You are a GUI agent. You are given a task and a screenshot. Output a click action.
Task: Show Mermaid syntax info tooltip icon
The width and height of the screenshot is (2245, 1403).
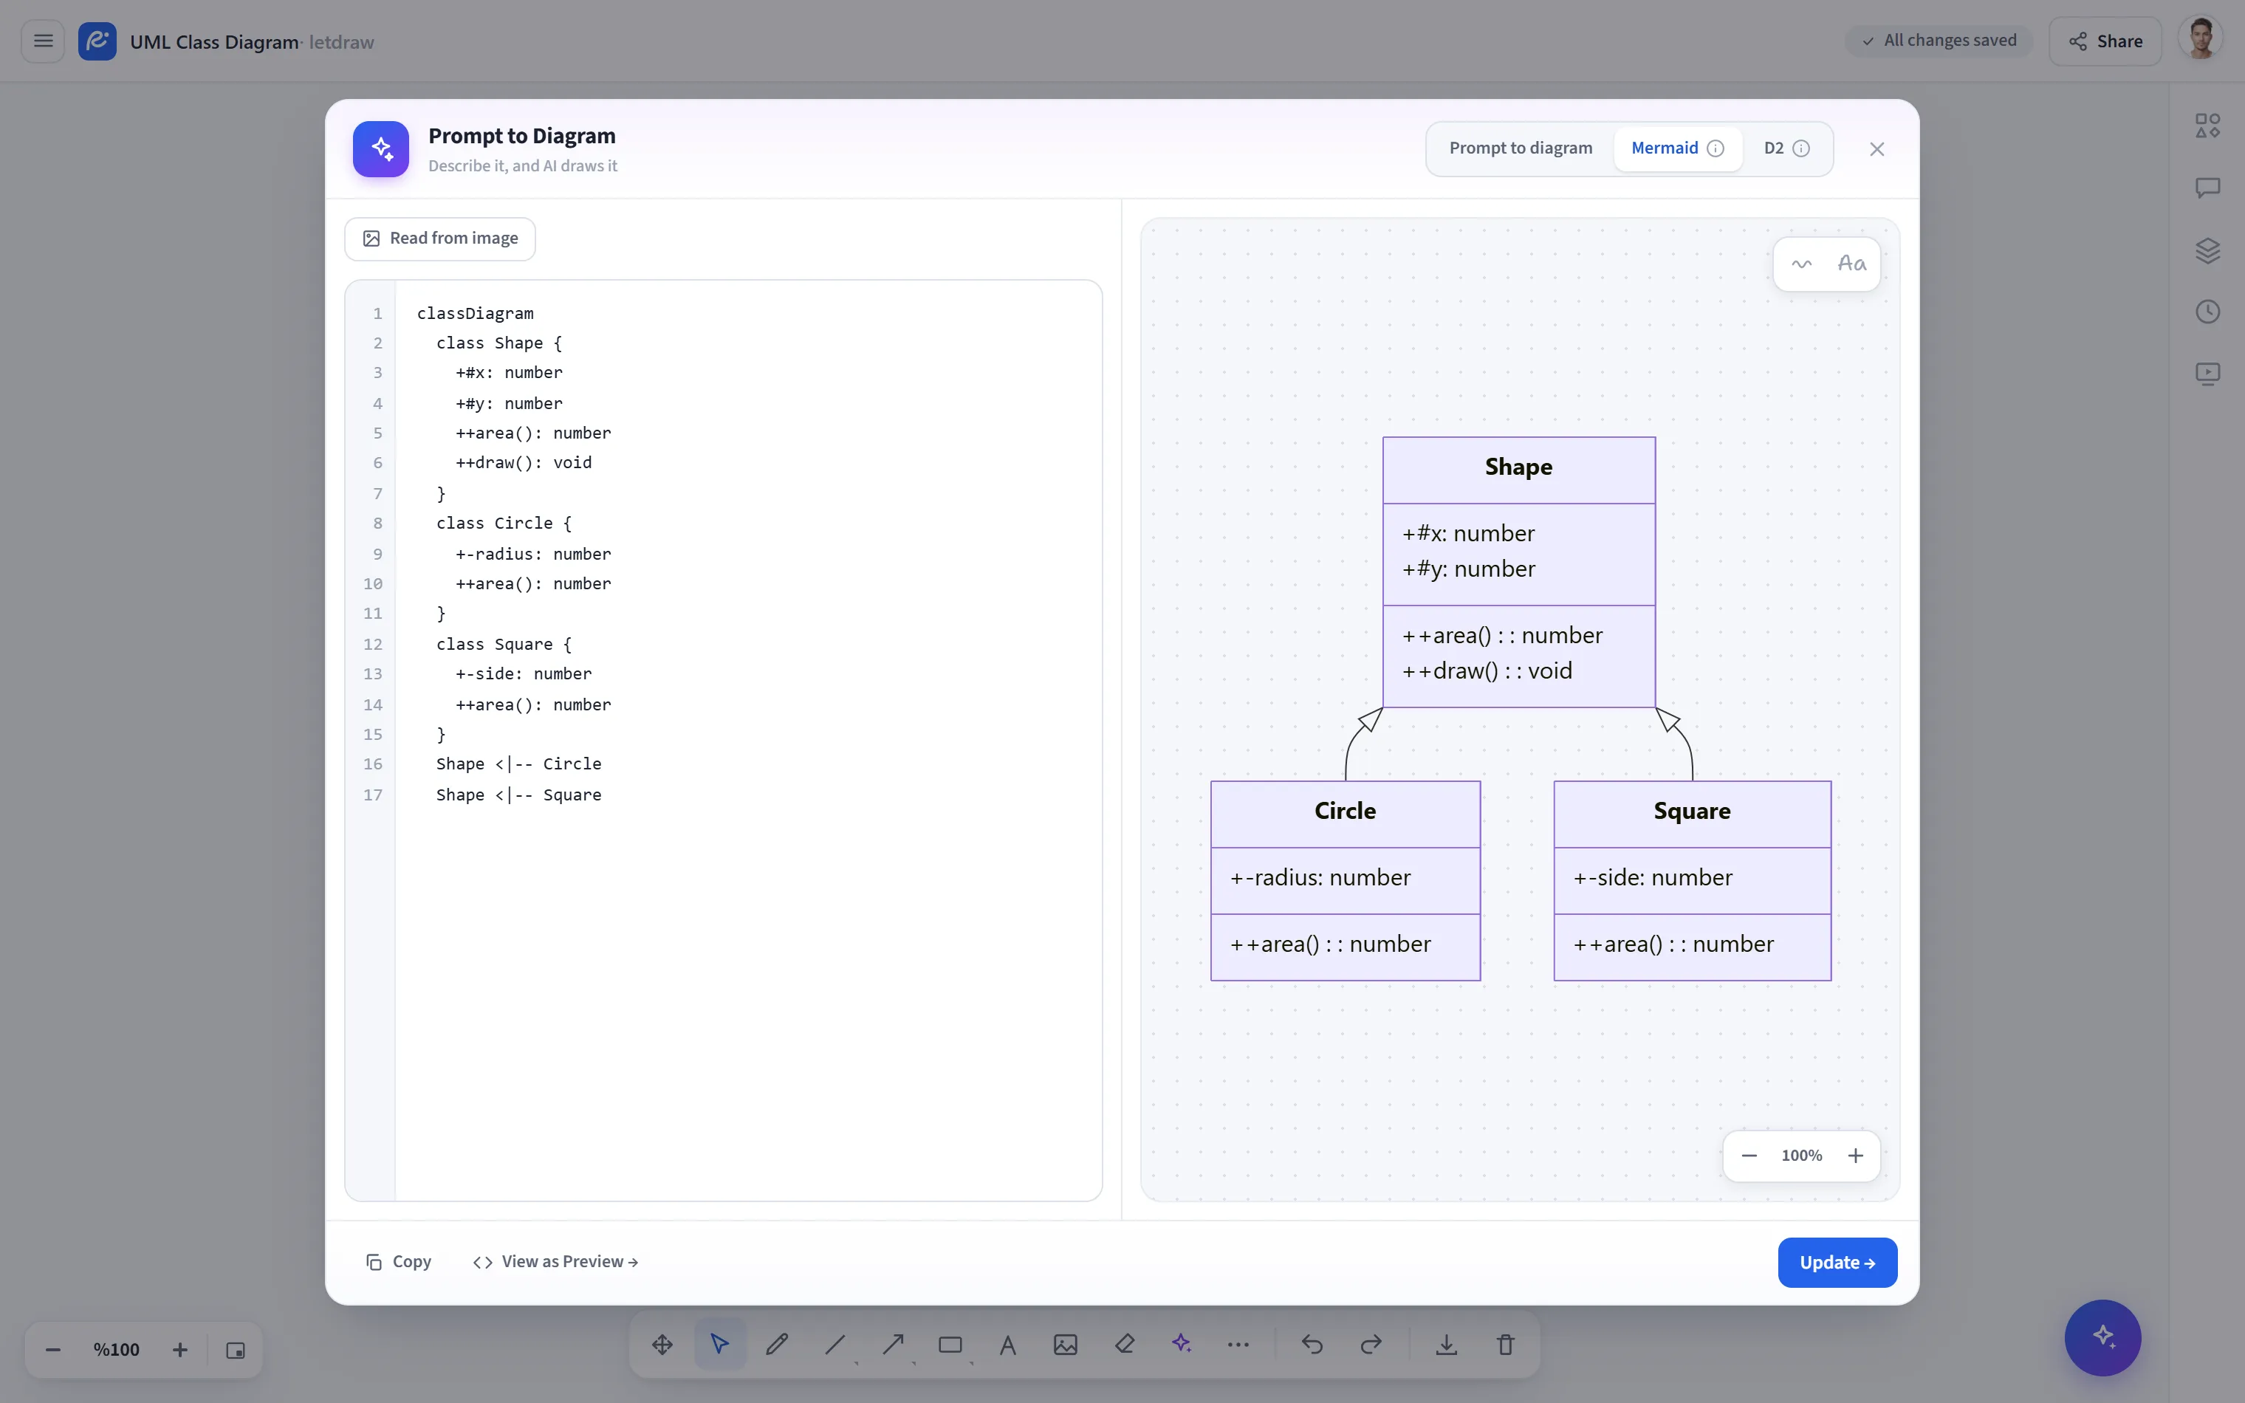pos(1716,148)
